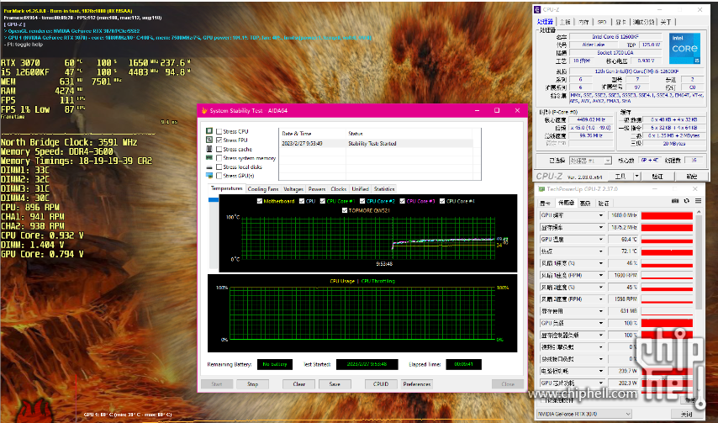
Task: Click Stop button in AIDA64
Action: [253, 384]
